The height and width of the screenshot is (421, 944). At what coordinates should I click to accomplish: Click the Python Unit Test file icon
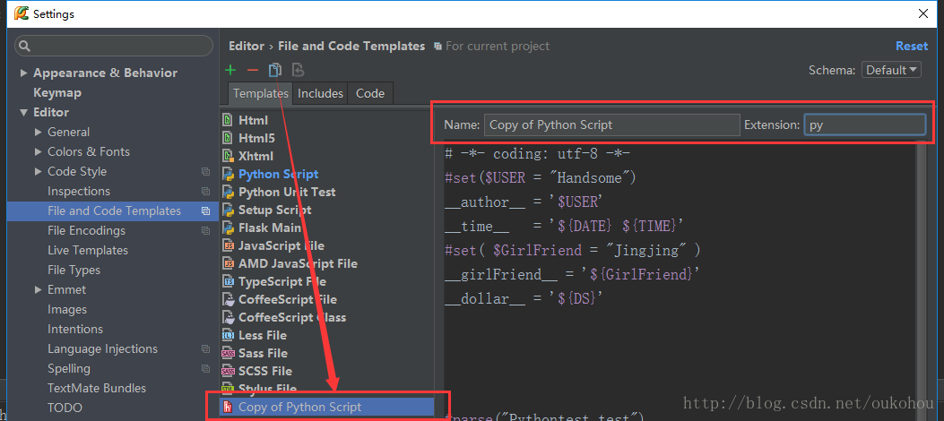point(229,192)
